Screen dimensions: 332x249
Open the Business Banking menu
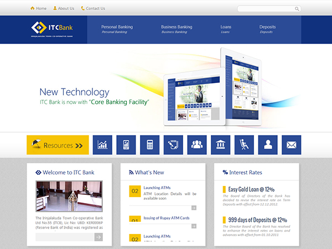coord(177,27)
